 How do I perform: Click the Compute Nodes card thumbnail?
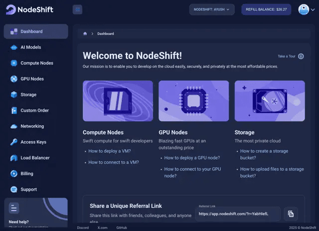(118, 101)
